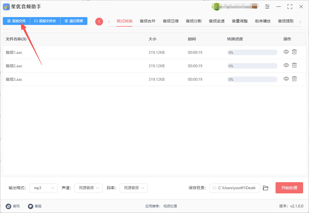Preview 音频1.aac with the eye icon

coord(286,52)
